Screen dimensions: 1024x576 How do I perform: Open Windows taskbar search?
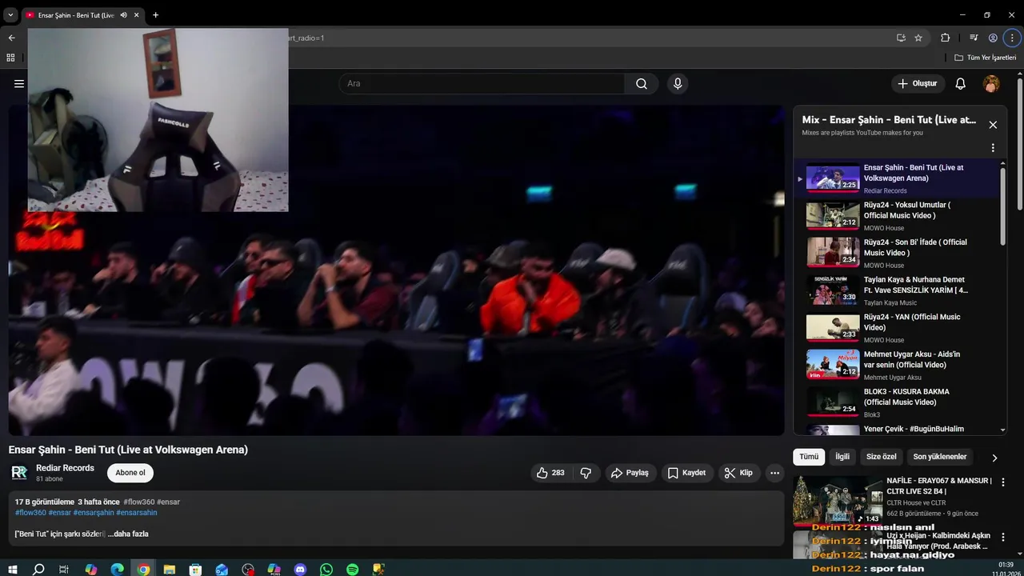coord(38,570)
